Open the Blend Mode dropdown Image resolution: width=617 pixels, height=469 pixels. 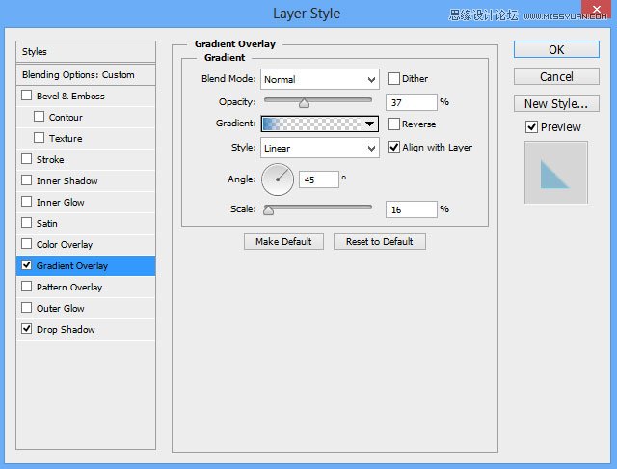(x=320, y=79)
